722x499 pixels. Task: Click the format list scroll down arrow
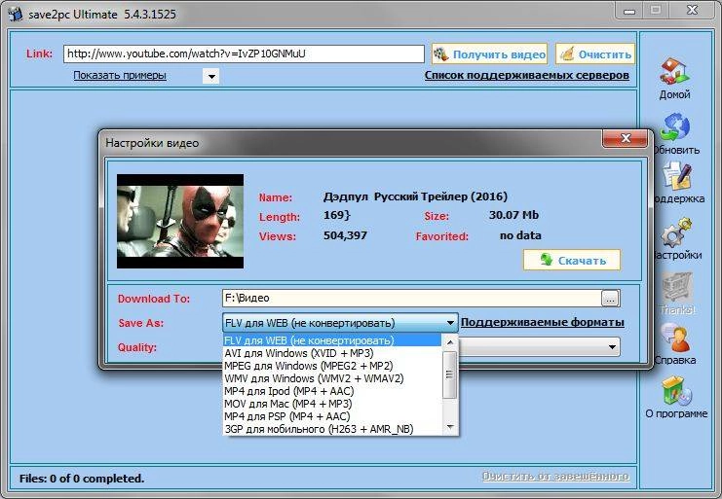[450, 428]
